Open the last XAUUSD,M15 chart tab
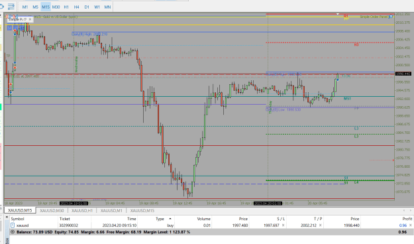Screen dimensions: 414x244 [142, 210]
